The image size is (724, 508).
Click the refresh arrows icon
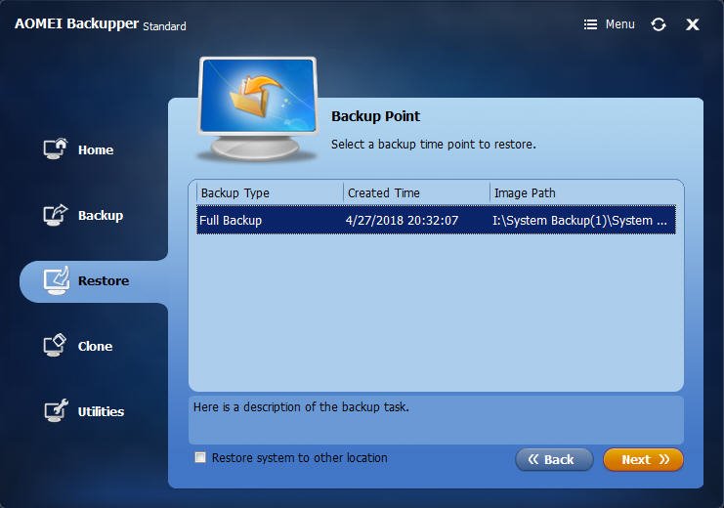click(659, 24)
